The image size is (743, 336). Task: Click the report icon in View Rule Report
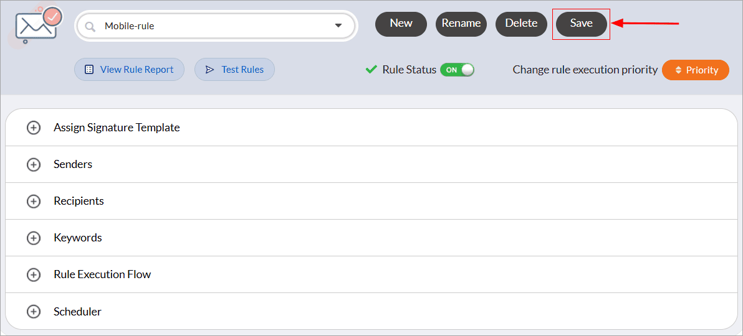tap(89, 70)
